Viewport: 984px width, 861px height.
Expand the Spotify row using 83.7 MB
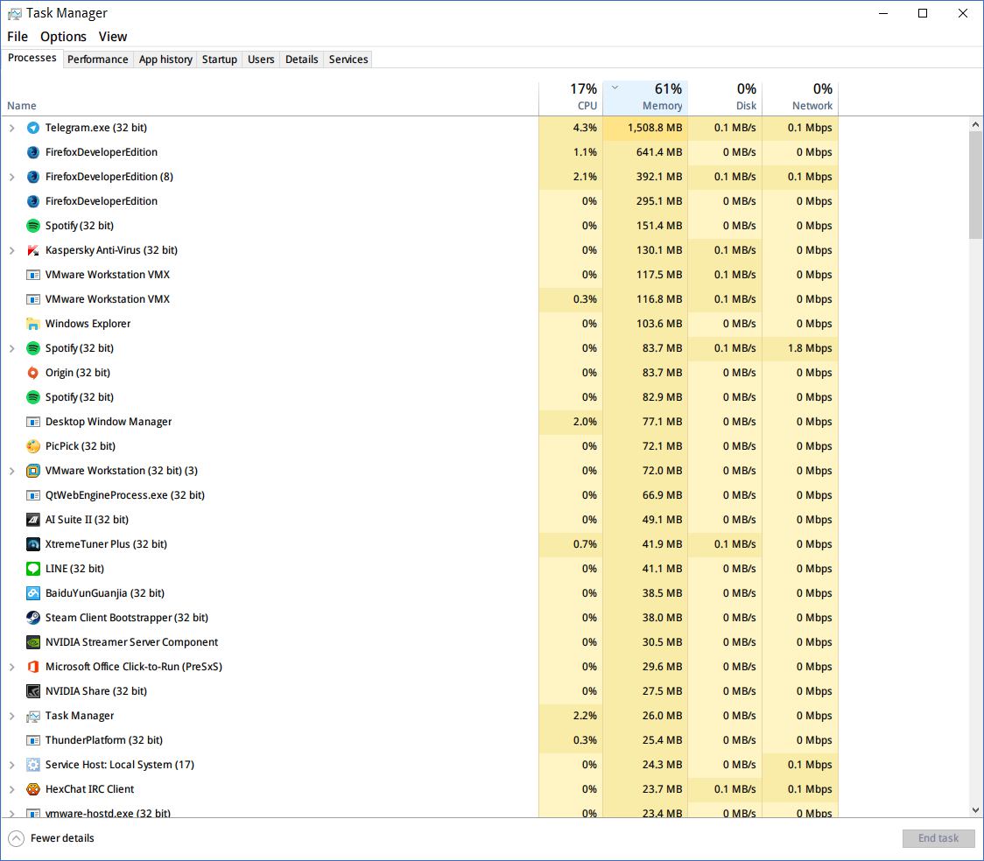[12, 348]
